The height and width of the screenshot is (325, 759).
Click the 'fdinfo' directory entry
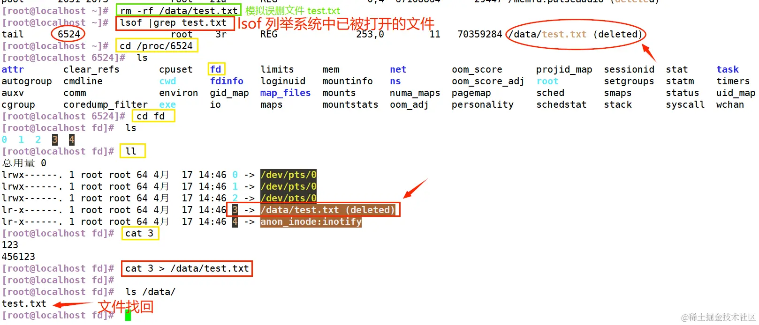[227, 81]
